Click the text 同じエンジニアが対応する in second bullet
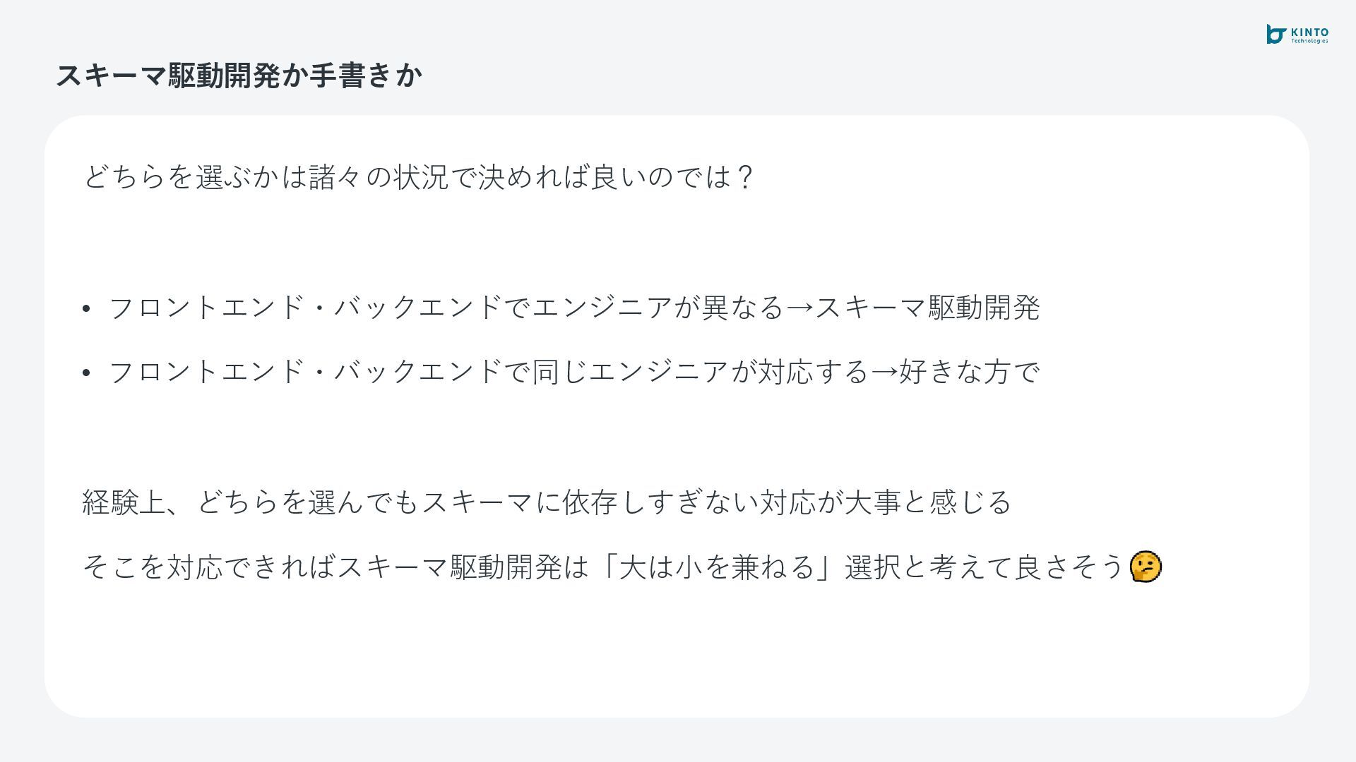 click(x=699, y=373)
